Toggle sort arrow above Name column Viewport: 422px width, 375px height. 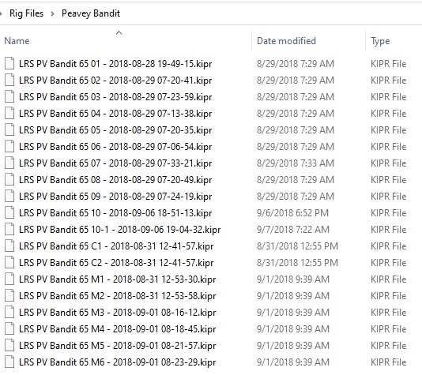point(119,33)
